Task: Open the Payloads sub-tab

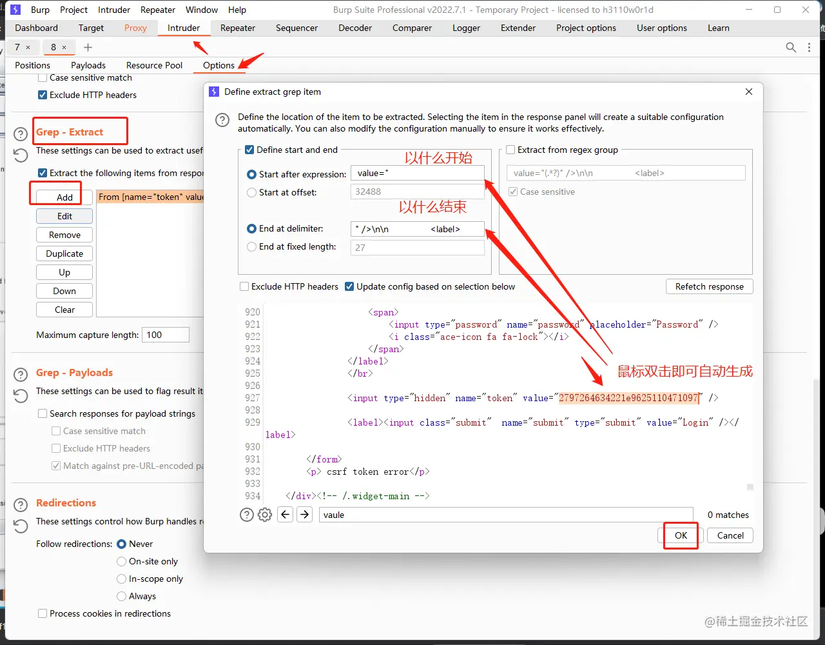Action: (88, 65)
